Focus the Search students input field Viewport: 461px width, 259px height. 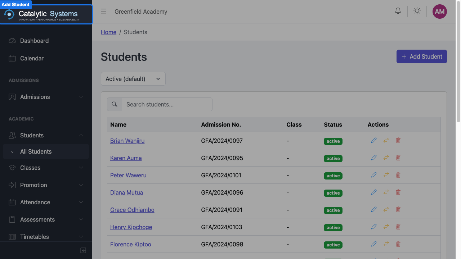[x=167, y=104]
